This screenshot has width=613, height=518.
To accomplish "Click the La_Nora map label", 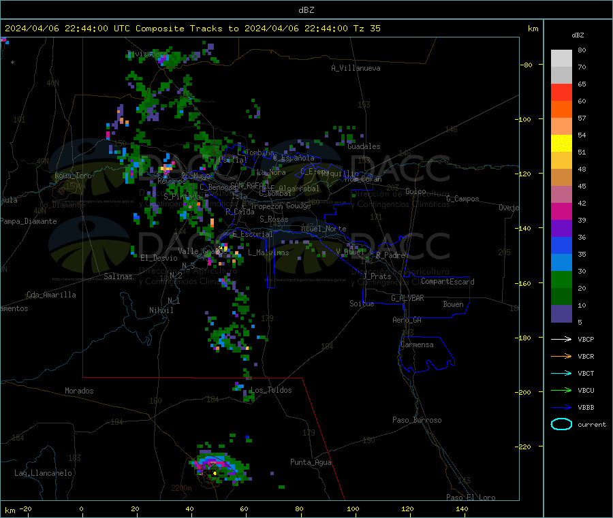I will tap(271, 172).
